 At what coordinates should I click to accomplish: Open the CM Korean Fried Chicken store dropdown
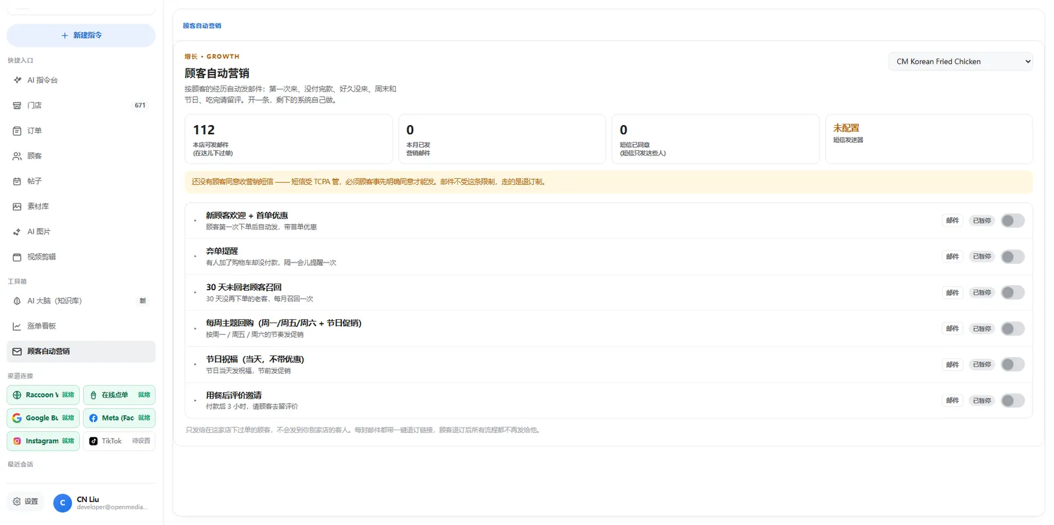pos(960,61)
